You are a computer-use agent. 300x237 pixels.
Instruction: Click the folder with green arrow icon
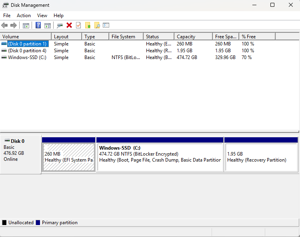coord(88,25)
